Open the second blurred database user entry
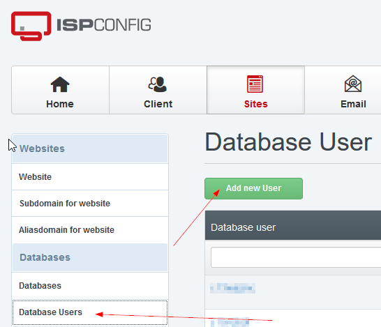The width and height of the screenshot is (381, 327). [x=230, y=322]
